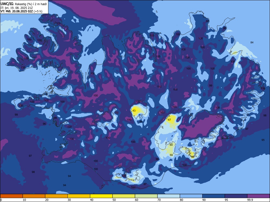Click the legend scale label 40
Viewport: 270px width, 202px height.
(92, 200)
